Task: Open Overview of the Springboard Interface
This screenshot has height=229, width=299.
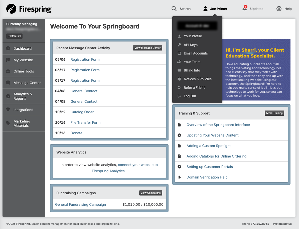Action: coord(218,125)
